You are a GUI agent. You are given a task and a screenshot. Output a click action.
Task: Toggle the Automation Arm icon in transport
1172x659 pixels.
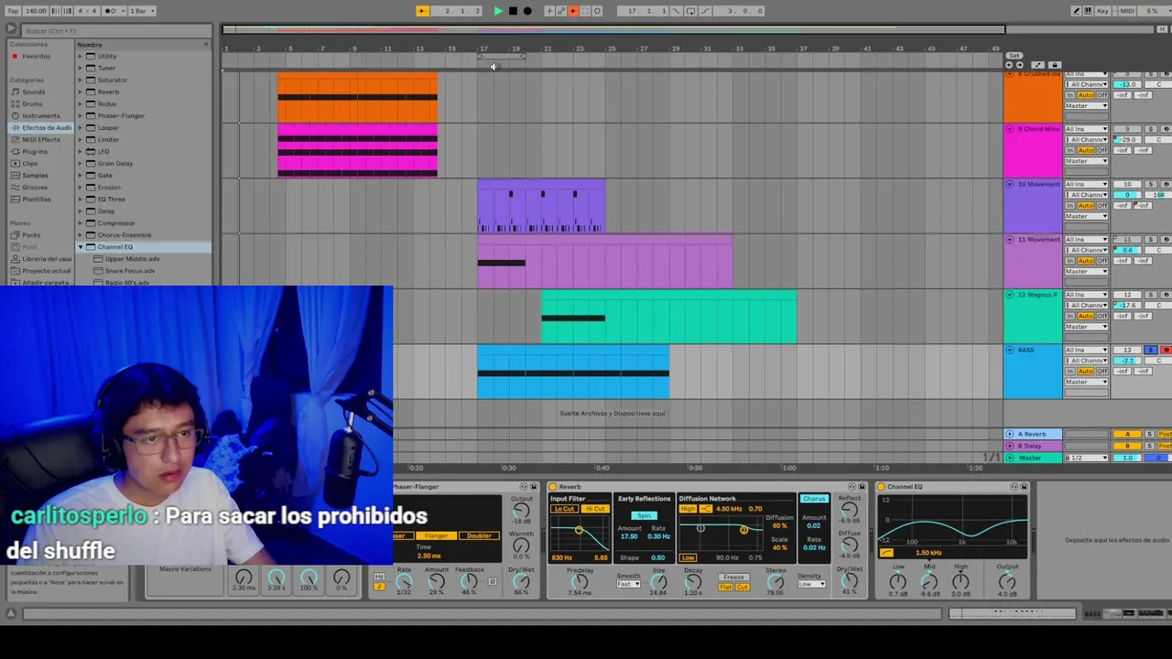(561, 11)
